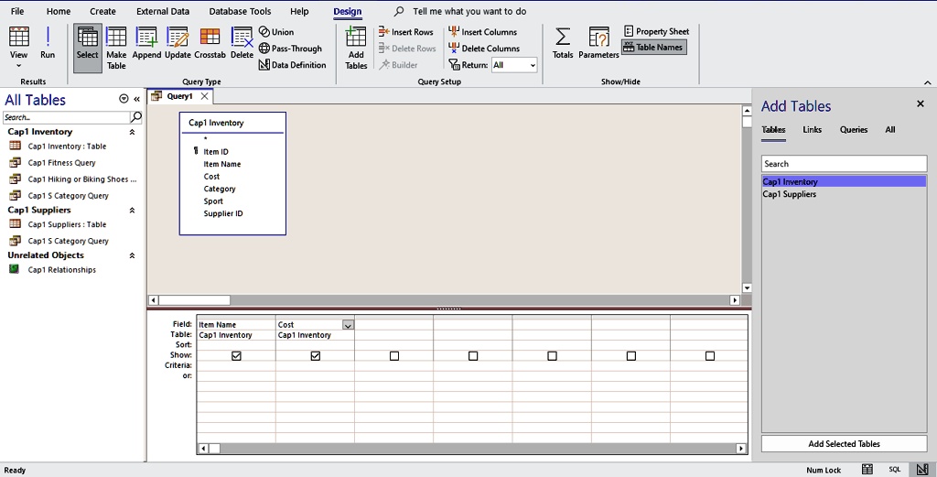Image resolution: width=937 pixels, height=477 pixels.
Task: Check Show box in sixth grid column
Action: pos(631,355)
